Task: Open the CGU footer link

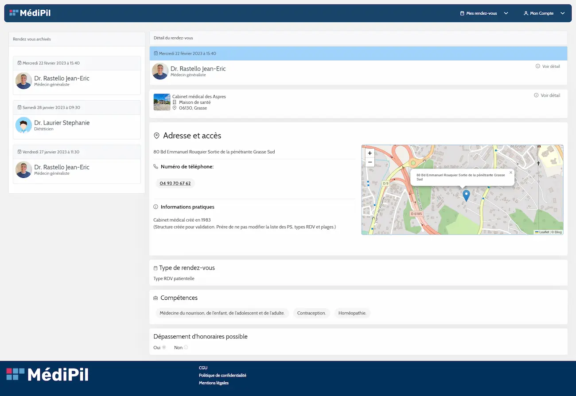Action: (203, 368)
